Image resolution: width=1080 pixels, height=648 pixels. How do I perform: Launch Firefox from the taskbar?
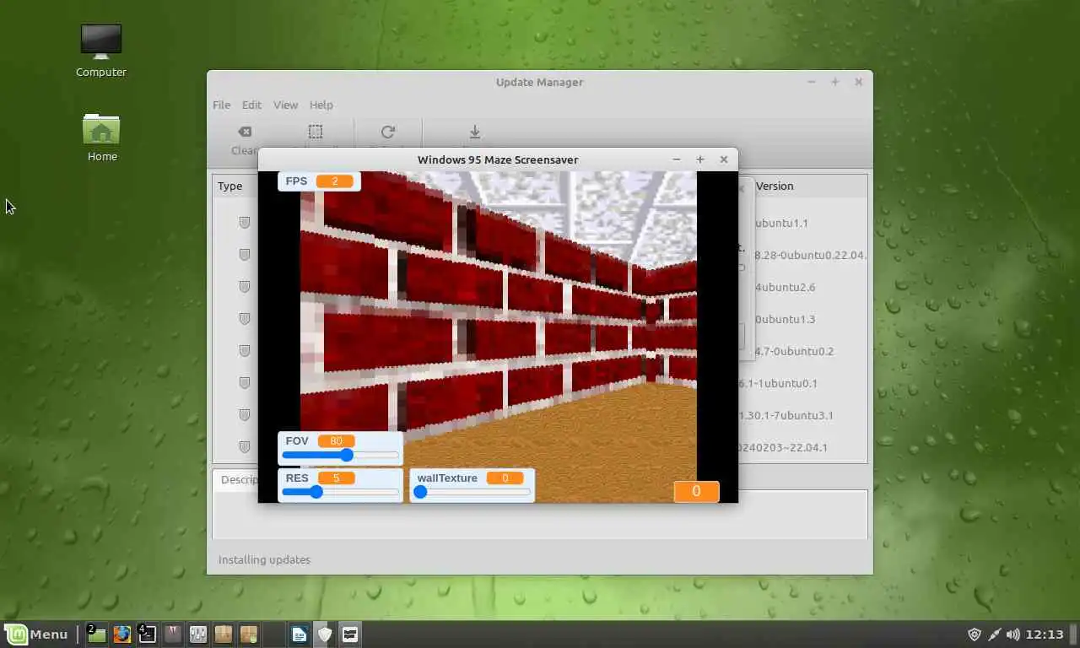pos(122,634)
